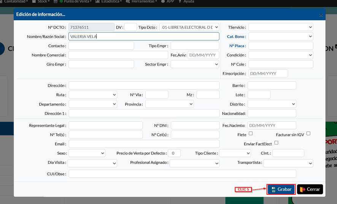Tick the Facturar sin IGV checkbox
This screenshot has height=204, width=337.
tap(308, 134)
